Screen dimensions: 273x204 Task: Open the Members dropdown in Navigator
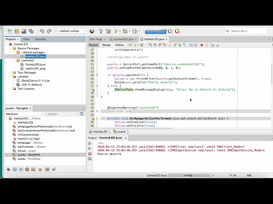point(25,114)
